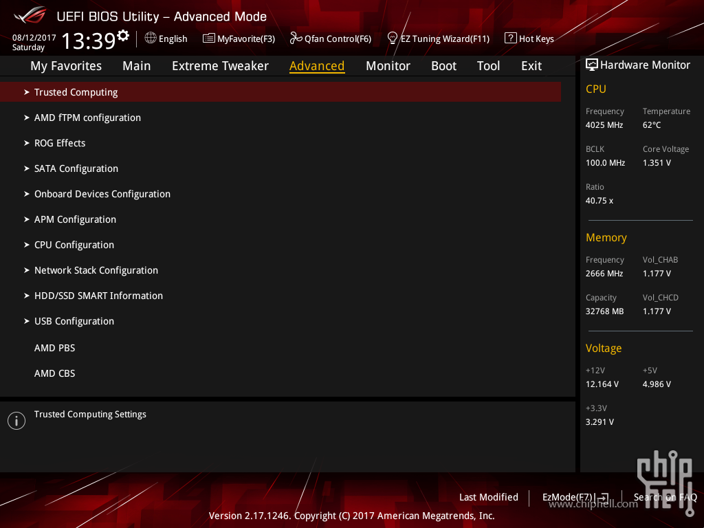Click the CPU temperature value 62°C

click(652, 125)
